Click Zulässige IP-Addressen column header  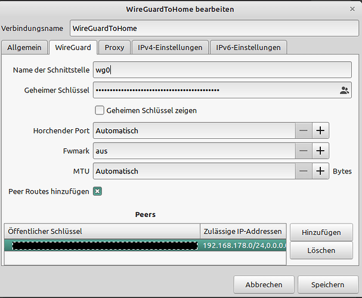click(x=243, y=231)
